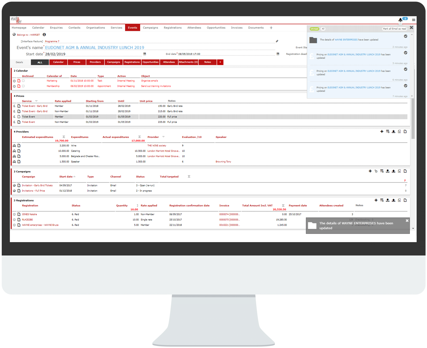Open the Start date calendar picker

tap(145, 54)
